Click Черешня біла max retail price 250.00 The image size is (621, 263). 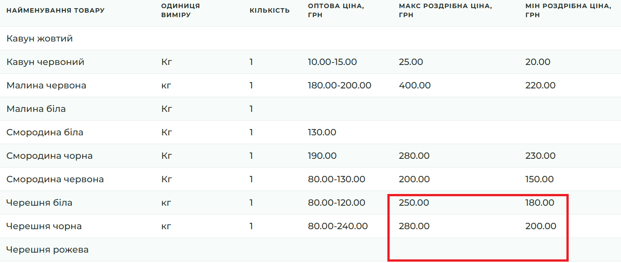(414, 203)
